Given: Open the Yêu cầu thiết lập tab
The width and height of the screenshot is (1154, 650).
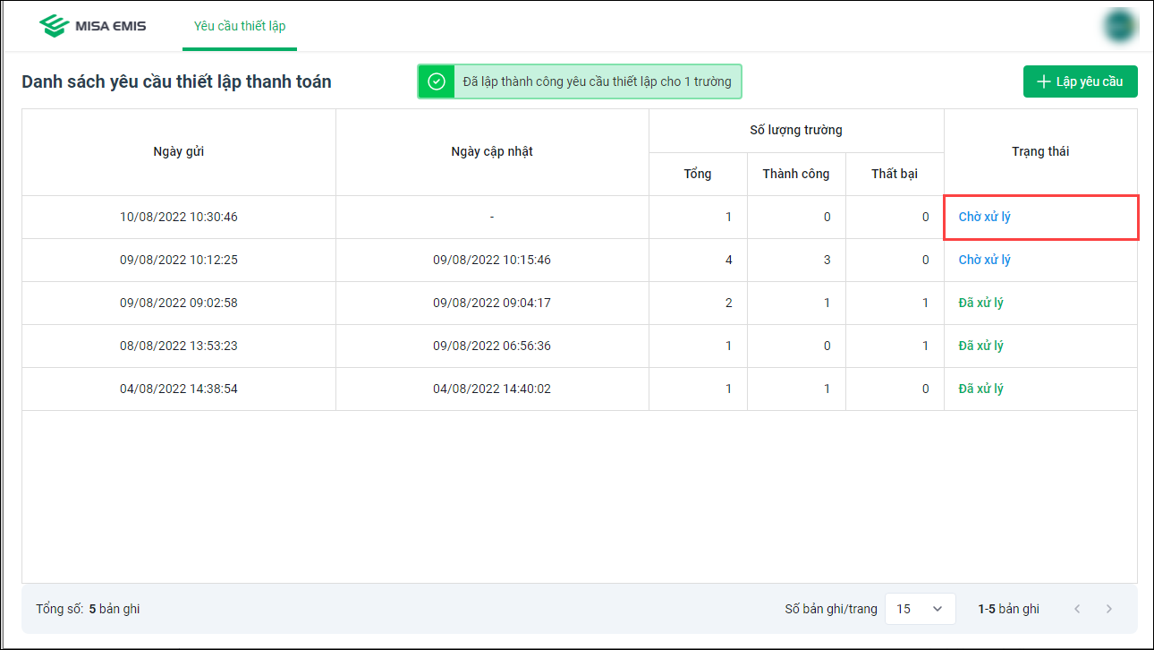Looking at the screenshot, I should tap(240, 26).
